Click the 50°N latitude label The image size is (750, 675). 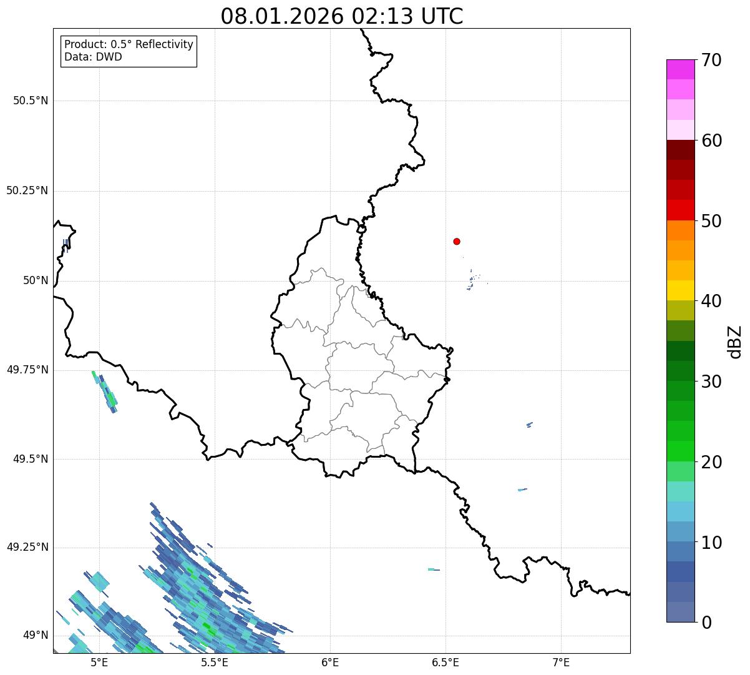[x=36, y=280]
